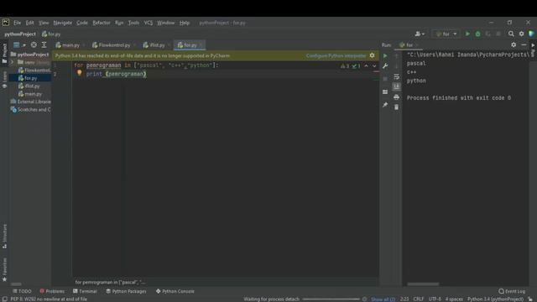537x302 pixels.
Task: Click the CRLF line separator indicator
Action: coord(418,299)
